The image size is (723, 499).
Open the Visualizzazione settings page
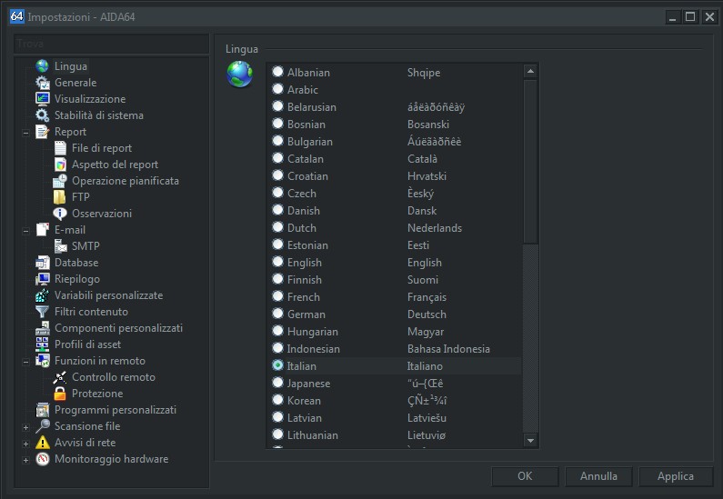pyautogui.click(x=90, y=98)
